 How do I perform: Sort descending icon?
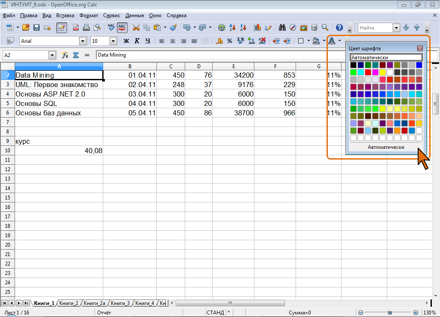click(x=243, y=27)
